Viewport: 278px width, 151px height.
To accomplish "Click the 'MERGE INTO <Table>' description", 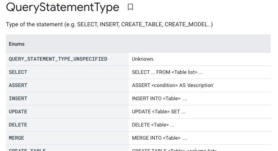I will [159, 138].
